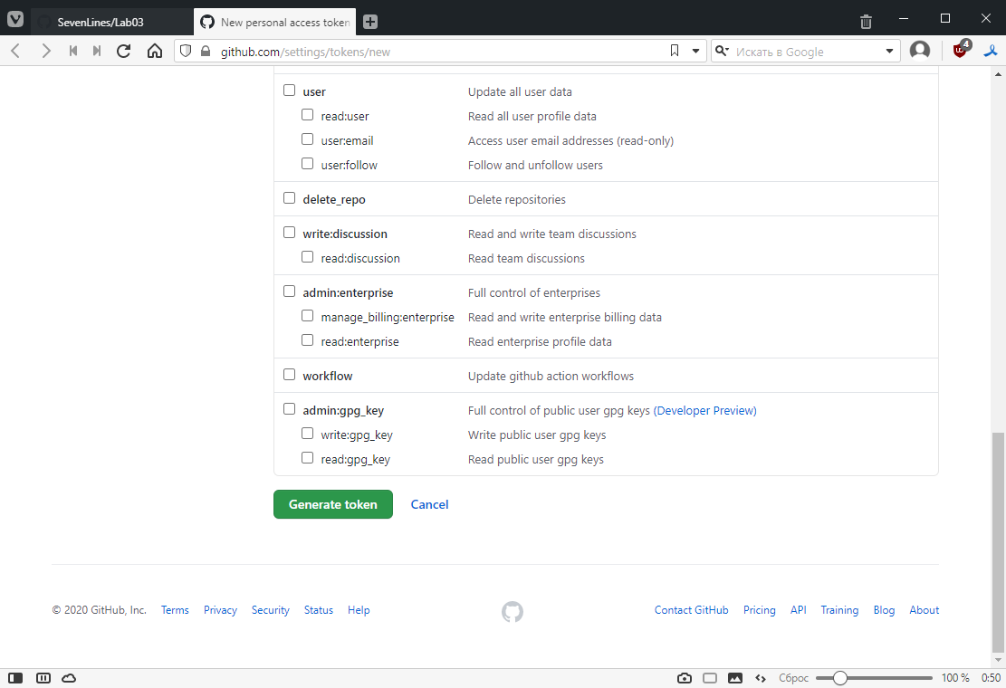Check the user:follow scope
The image size is (1006, 688).
click(307, 164)
